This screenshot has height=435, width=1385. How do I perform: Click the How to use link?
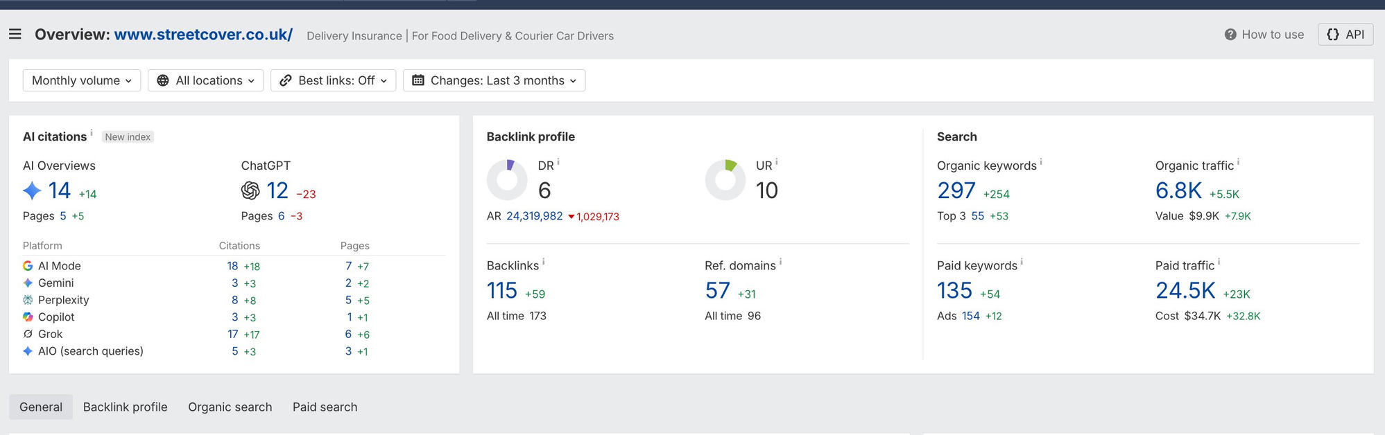[x=1264, y=35]
